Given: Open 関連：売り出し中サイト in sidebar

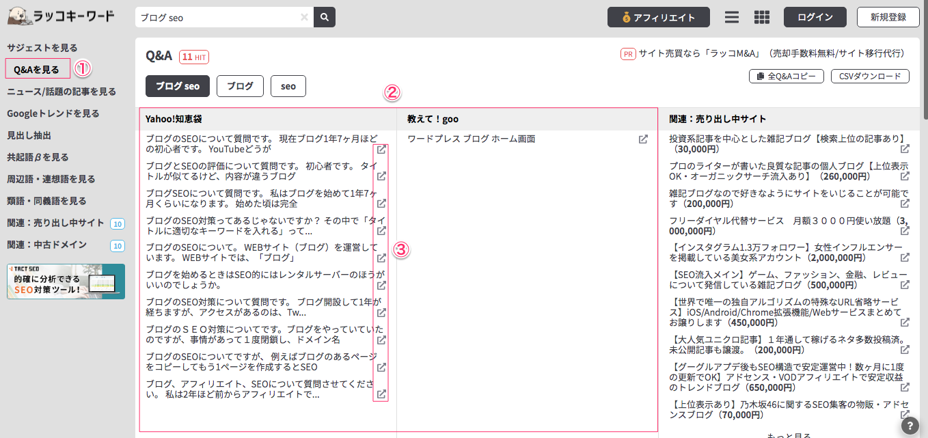Looking at the screenshot, I should click(x=55, y=223).
